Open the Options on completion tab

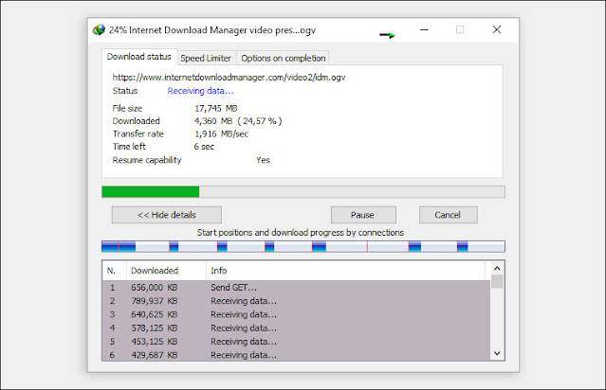point(283,59)
